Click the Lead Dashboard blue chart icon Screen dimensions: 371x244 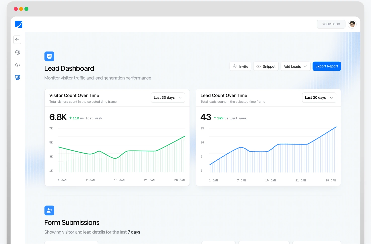pyautogui.click(x=49, y=56)
